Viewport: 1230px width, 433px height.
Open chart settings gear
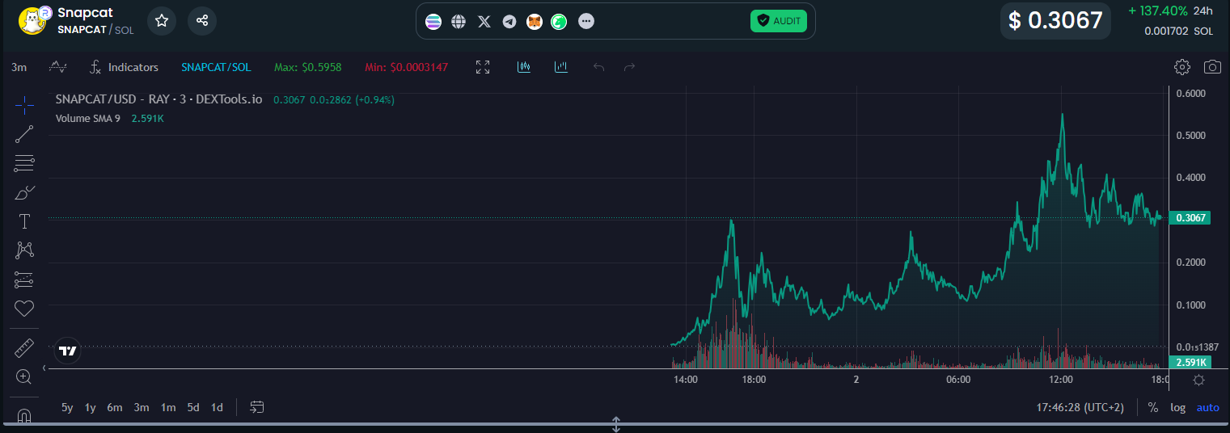pos(1182,67)
